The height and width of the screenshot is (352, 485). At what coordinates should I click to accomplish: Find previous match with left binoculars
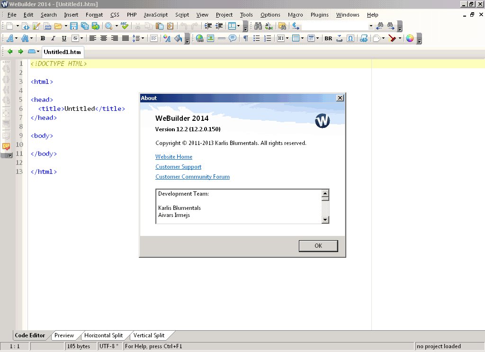click(x=380, y=26)
